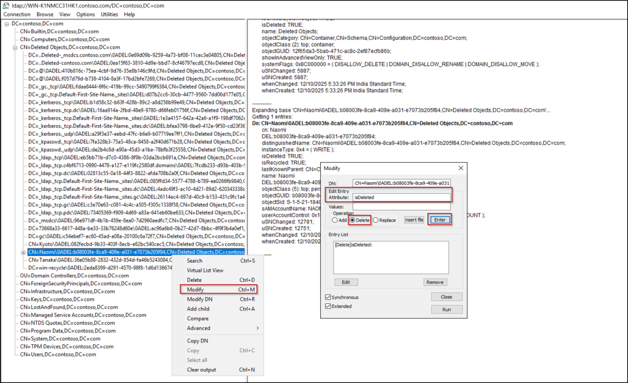628x383 pixels.
Task: Uncheck the Extended checkbox
Action: (x=328, y=306)
